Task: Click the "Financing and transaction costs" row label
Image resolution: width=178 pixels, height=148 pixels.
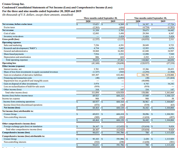Action: [18, 78]
